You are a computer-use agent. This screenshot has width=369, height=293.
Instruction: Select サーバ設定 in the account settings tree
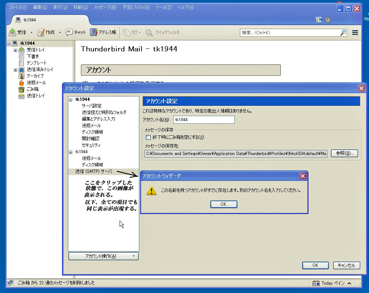point(92,106)
